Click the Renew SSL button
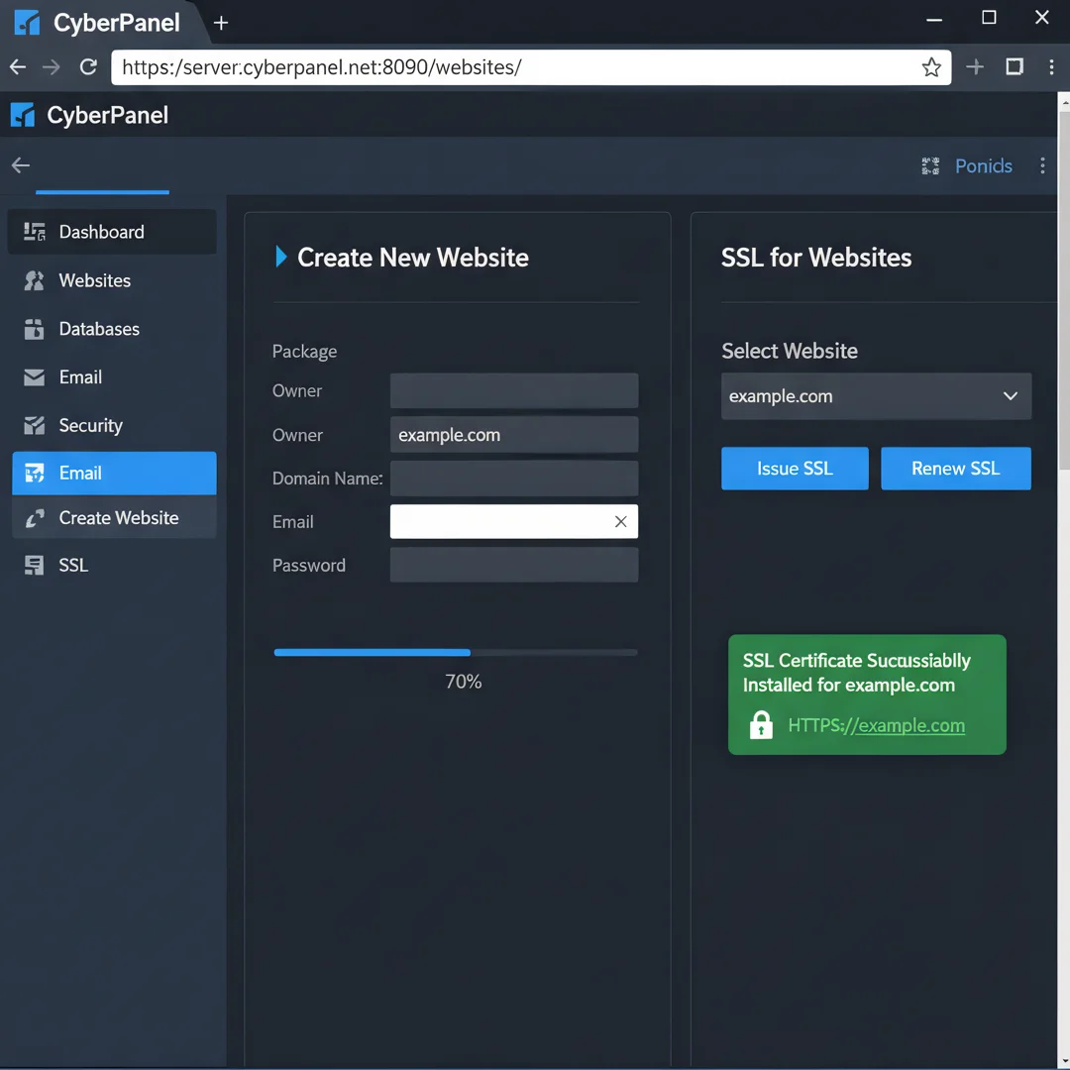This screenshot has width=1070, height=1070. 955,468
